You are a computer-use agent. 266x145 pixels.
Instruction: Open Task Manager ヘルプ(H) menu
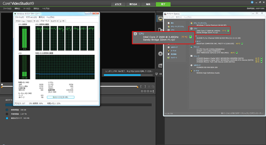tap(50, 17)
